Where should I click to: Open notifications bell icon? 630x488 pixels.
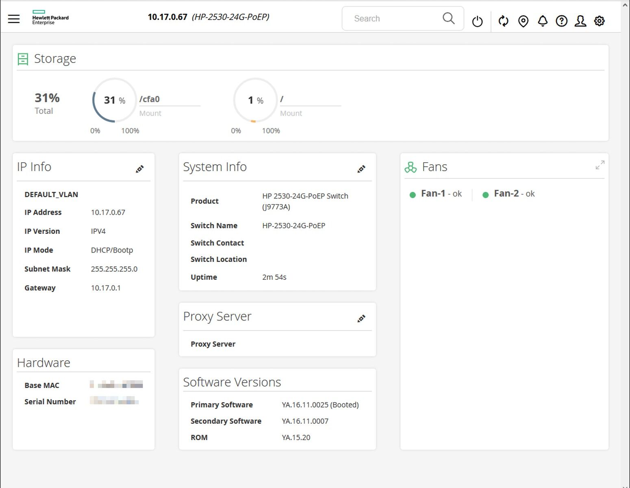pos(543,21)
